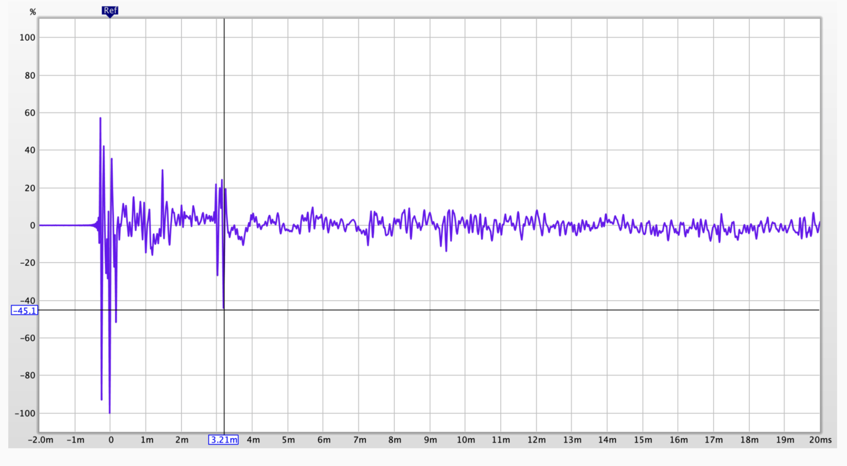Click the 12m label on time axis
This screenshot has width=847, height=466.
point(536,440)
